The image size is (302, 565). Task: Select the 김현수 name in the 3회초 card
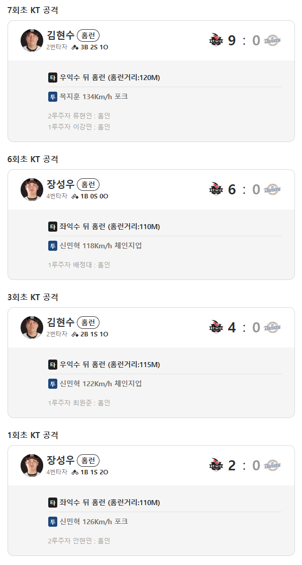[x=60, y=322]
